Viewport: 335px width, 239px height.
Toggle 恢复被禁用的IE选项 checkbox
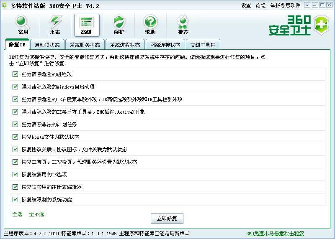click(x=15, y=174)
